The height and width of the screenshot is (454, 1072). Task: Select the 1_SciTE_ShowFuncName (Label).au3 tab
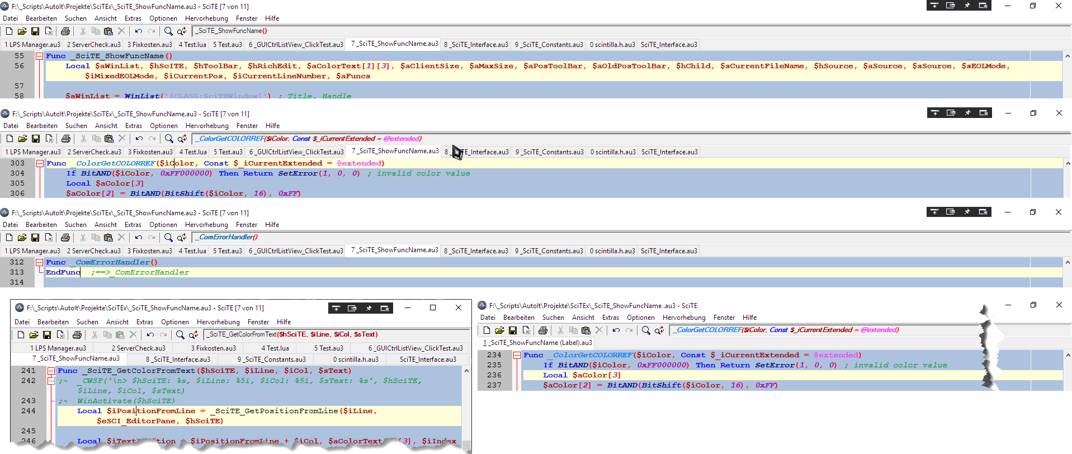pyautogui.click(x=537, y=343)
